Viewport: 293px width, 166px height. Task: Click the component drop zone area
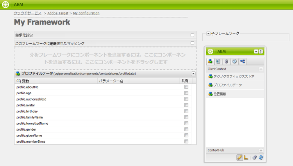point(105,58)
